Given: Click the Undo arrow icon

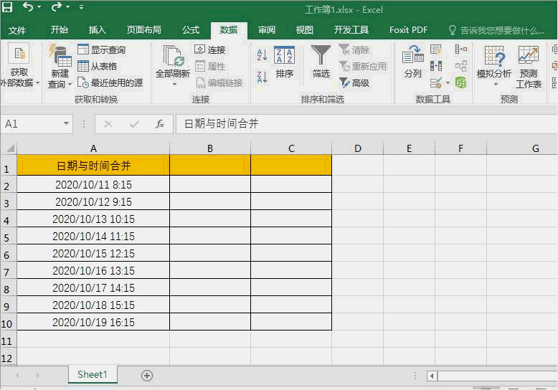Looking at the screenshot, I should coord(28,6).
